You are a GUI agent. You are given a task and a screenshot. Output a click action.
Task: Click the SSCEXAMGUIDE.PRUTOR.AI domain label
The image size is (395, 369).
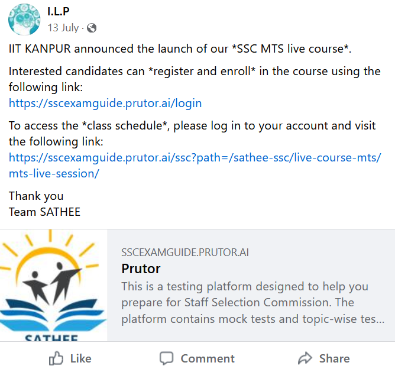(185, 252)
